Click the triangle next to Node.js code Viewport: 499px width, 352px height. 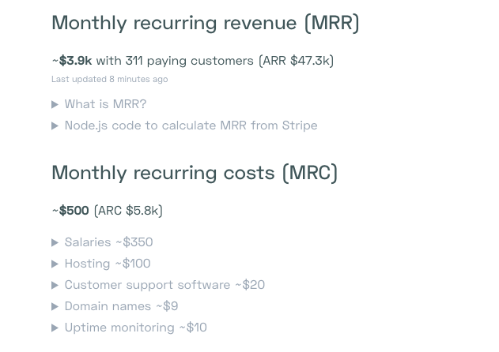55,125
